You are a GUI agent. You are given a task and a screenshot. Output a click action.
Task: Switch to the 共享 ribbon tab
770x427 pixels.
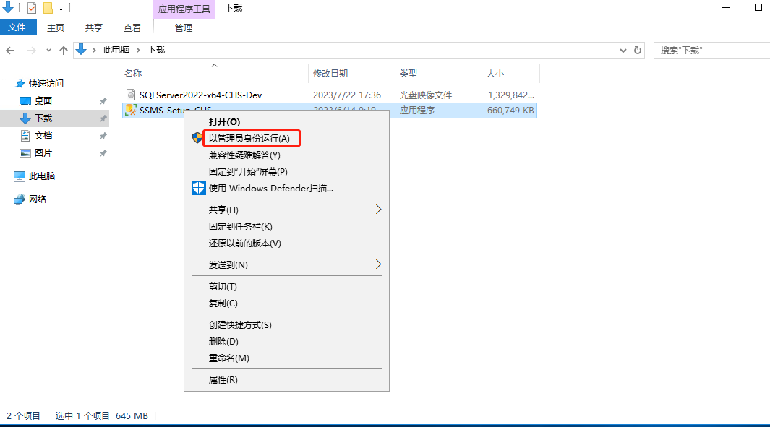[x=94, y=28]
